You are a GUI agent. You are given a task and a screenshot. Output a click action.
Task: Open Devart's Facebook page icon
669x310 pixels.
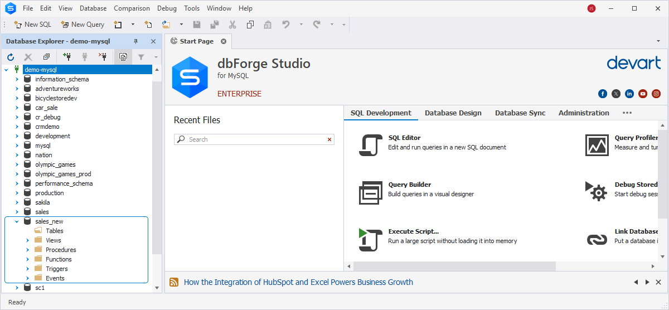tap(603, 94)
